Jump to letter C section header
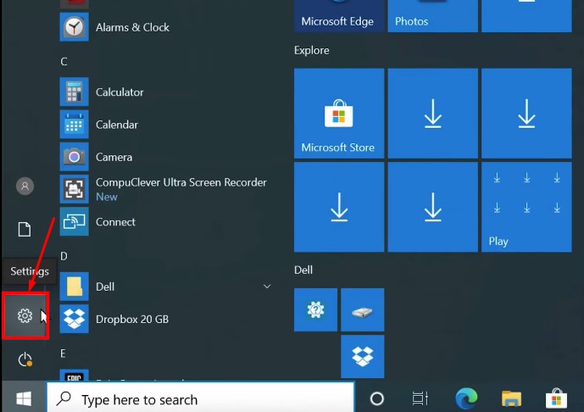The width and height of the screenshot is (584, 412). (x=64, y=62)
